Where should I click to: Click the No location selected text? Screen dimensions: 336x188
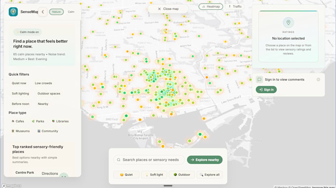288,38
